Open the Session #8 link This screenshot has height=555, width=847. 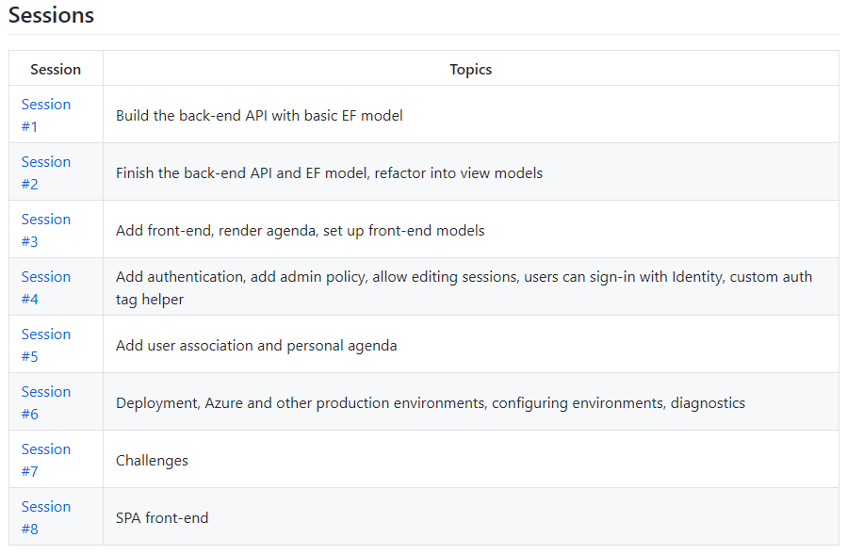(46, 517)
